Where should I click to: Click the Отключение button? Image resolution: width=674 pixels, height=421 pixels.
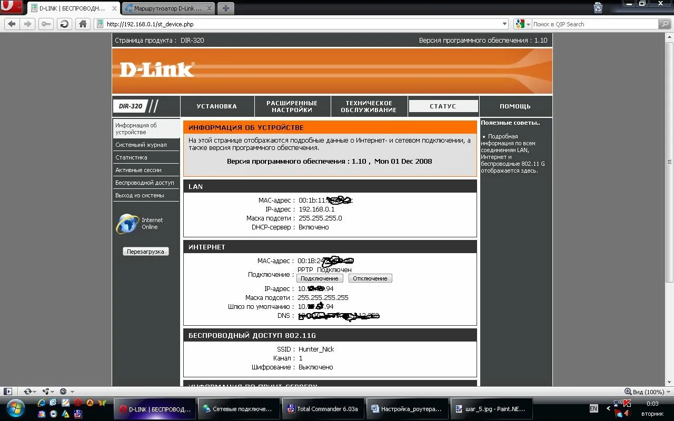[x=370, y=278]
